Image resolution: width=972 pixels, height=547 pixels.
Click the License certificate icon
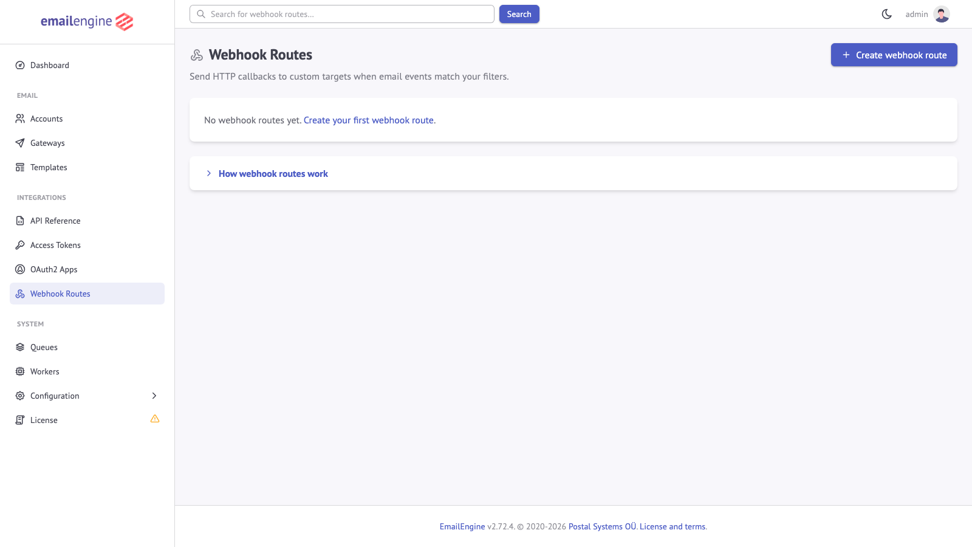tap(20, 420)
